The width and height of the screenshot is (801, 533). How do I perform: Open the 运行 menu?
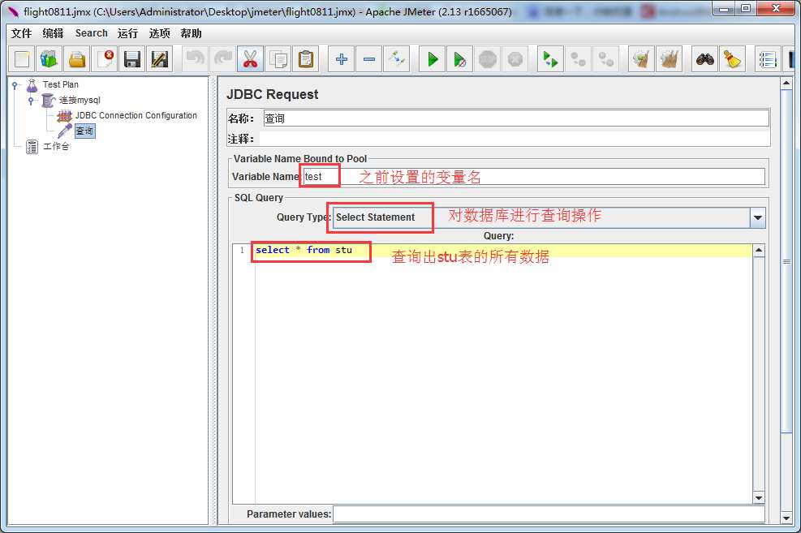[x=127, y=33]
